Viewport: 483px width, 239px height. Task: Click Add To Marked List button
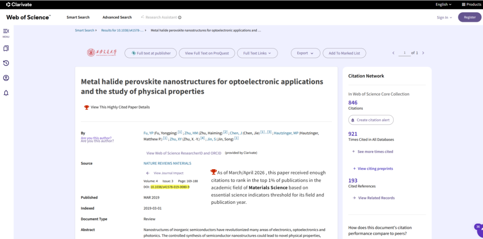[x=344, y=53]
